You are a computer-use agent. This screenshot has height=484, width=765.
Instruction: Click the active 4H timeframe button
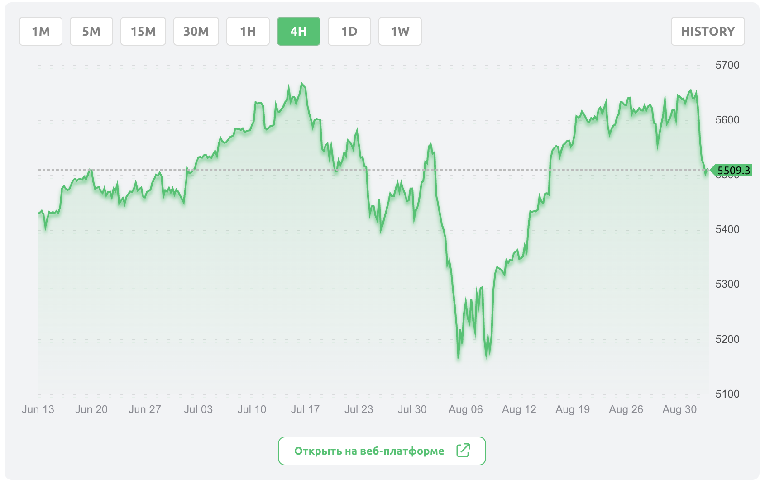299,31
